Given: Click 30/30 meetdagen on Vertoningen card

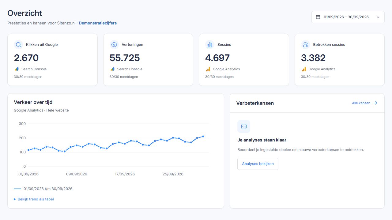Looking at the screenshot, I should 124,77.
